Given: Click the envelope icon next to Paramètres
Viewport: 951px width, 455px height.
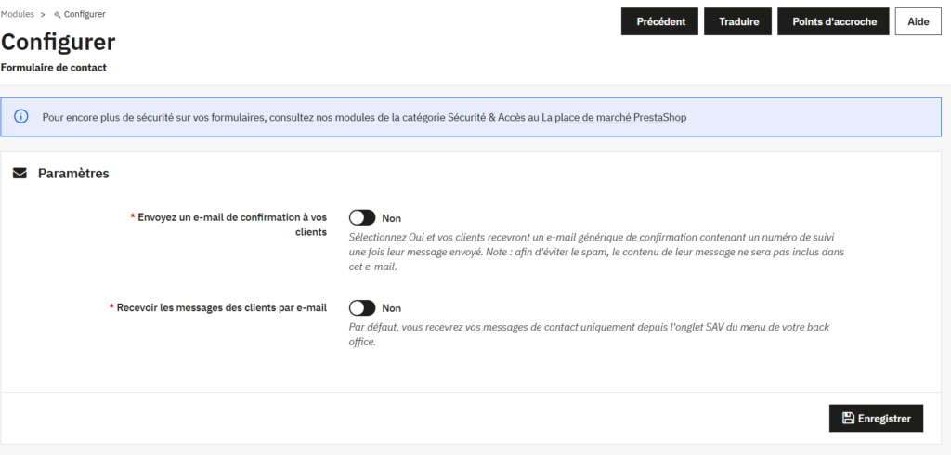Looking at the screenshot, I should (x=20, y=173).
